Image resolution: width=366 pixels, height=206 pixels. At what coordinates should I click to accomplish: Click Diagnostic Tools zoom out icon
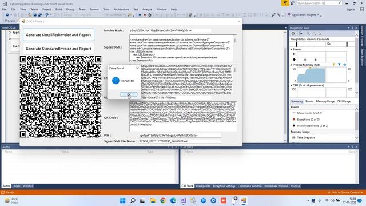314,34
